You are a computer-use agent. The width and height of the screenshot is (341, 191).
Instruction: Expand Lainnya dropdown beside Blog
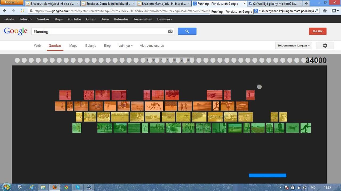(125, 46)
